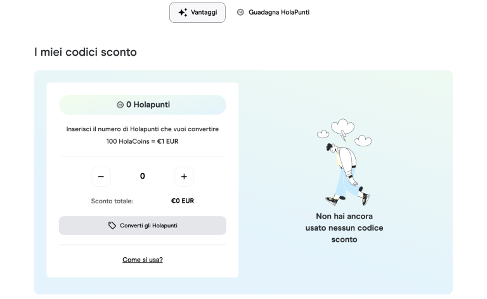Screen dimensions: 487x299
Task: Click the €0 EUR total discount value
Action: pyautogui.click(x=183, y=201)
